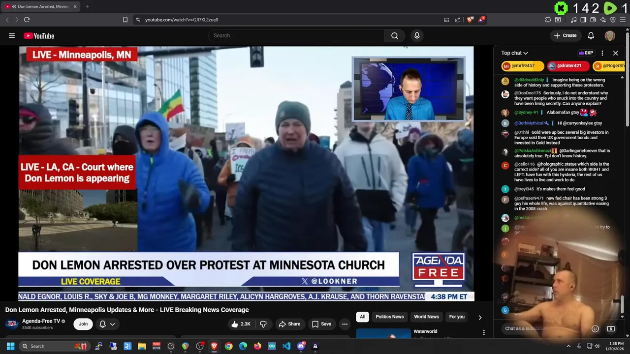Viewport: 630px width, 354px height.
Task: Show hidden system tray icons chevron
Action: pos(568,346)
